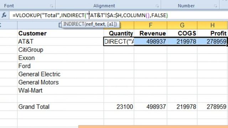228x128 pixels.
Task: Click the Number group label
Action: 186,6
